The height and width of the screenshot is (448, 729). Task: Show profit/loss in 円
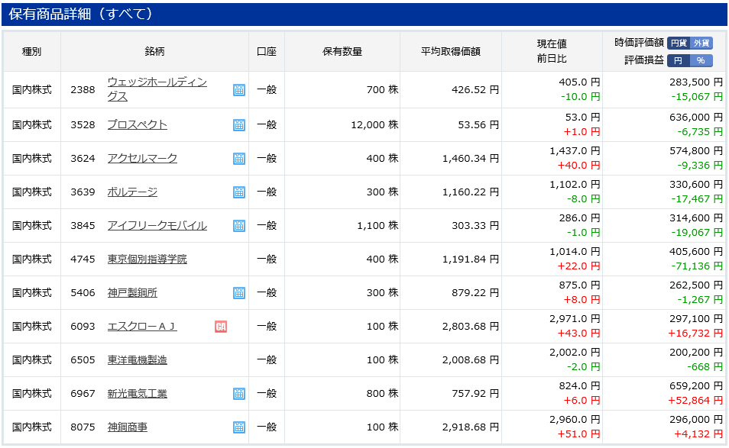[x=679, y=61]
